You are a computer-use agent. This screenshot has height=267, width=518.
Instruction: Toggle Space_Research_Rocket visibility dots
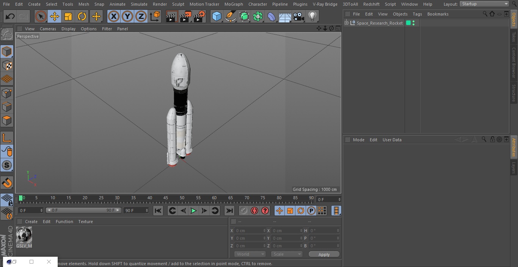[x=413, y=23]
